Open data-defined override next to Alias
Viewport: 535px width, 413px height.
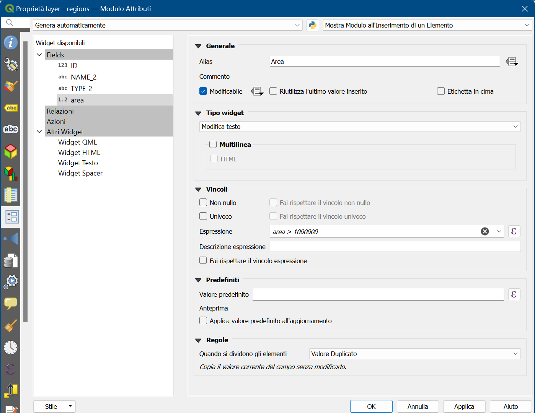(512, 62)
